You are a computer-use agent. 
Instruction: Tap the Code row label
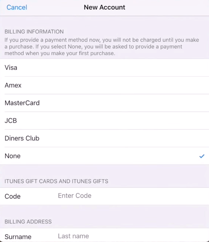coord(13,196)
